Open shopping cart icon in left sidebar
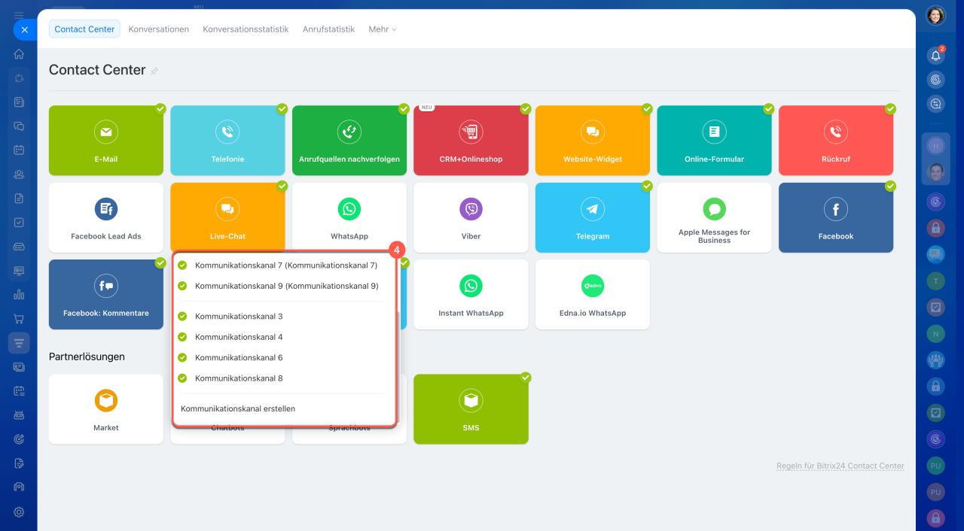 tap(19, 319)
